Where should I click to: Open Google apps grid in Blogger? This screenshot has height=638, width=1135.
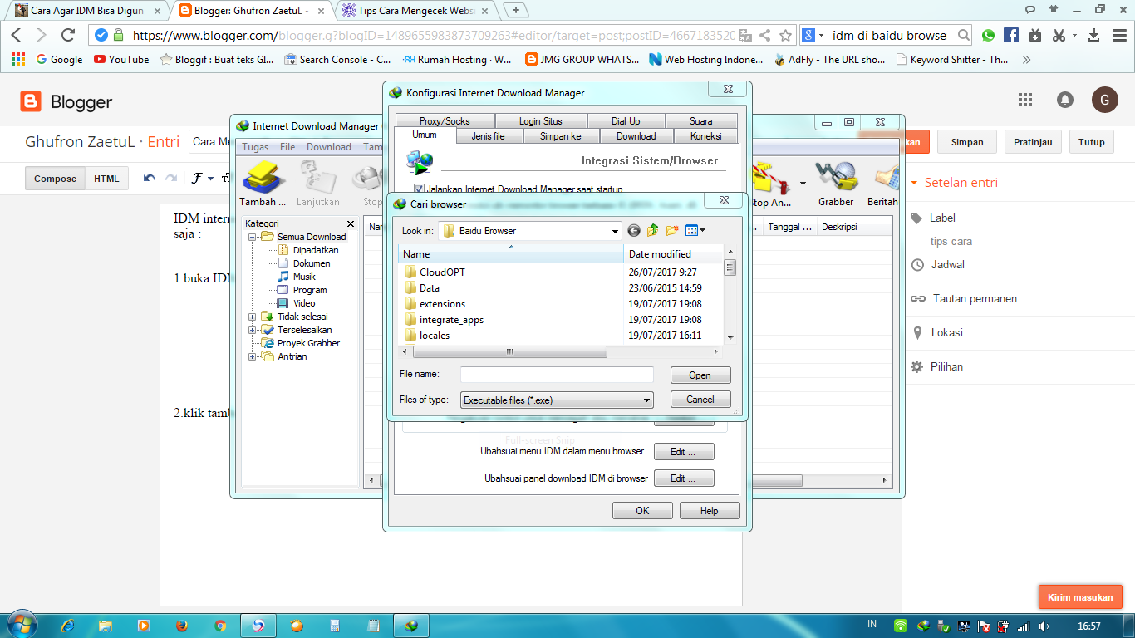(1024, 100)
